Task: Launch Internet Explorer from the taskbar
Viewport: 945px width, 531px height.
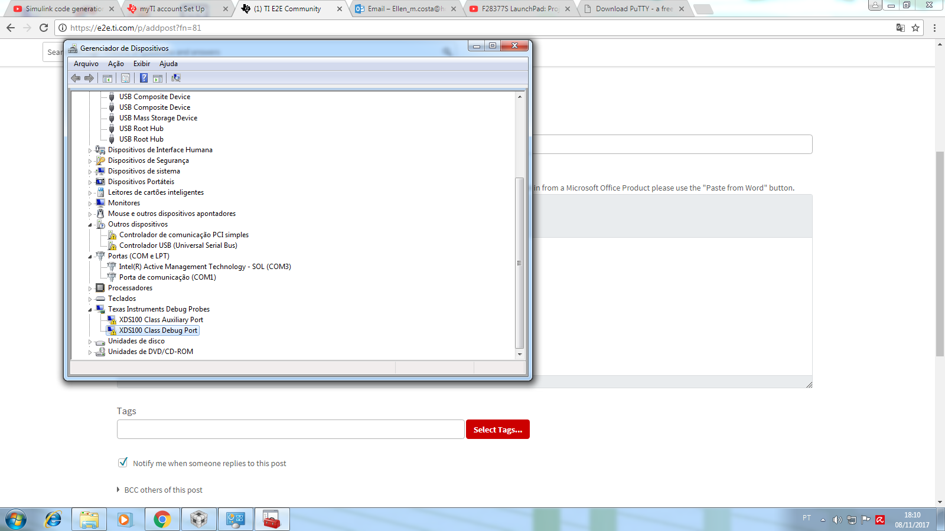Action: pos(53,519)
